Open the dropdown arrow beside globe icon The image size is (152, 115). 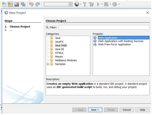coord(81,4)
